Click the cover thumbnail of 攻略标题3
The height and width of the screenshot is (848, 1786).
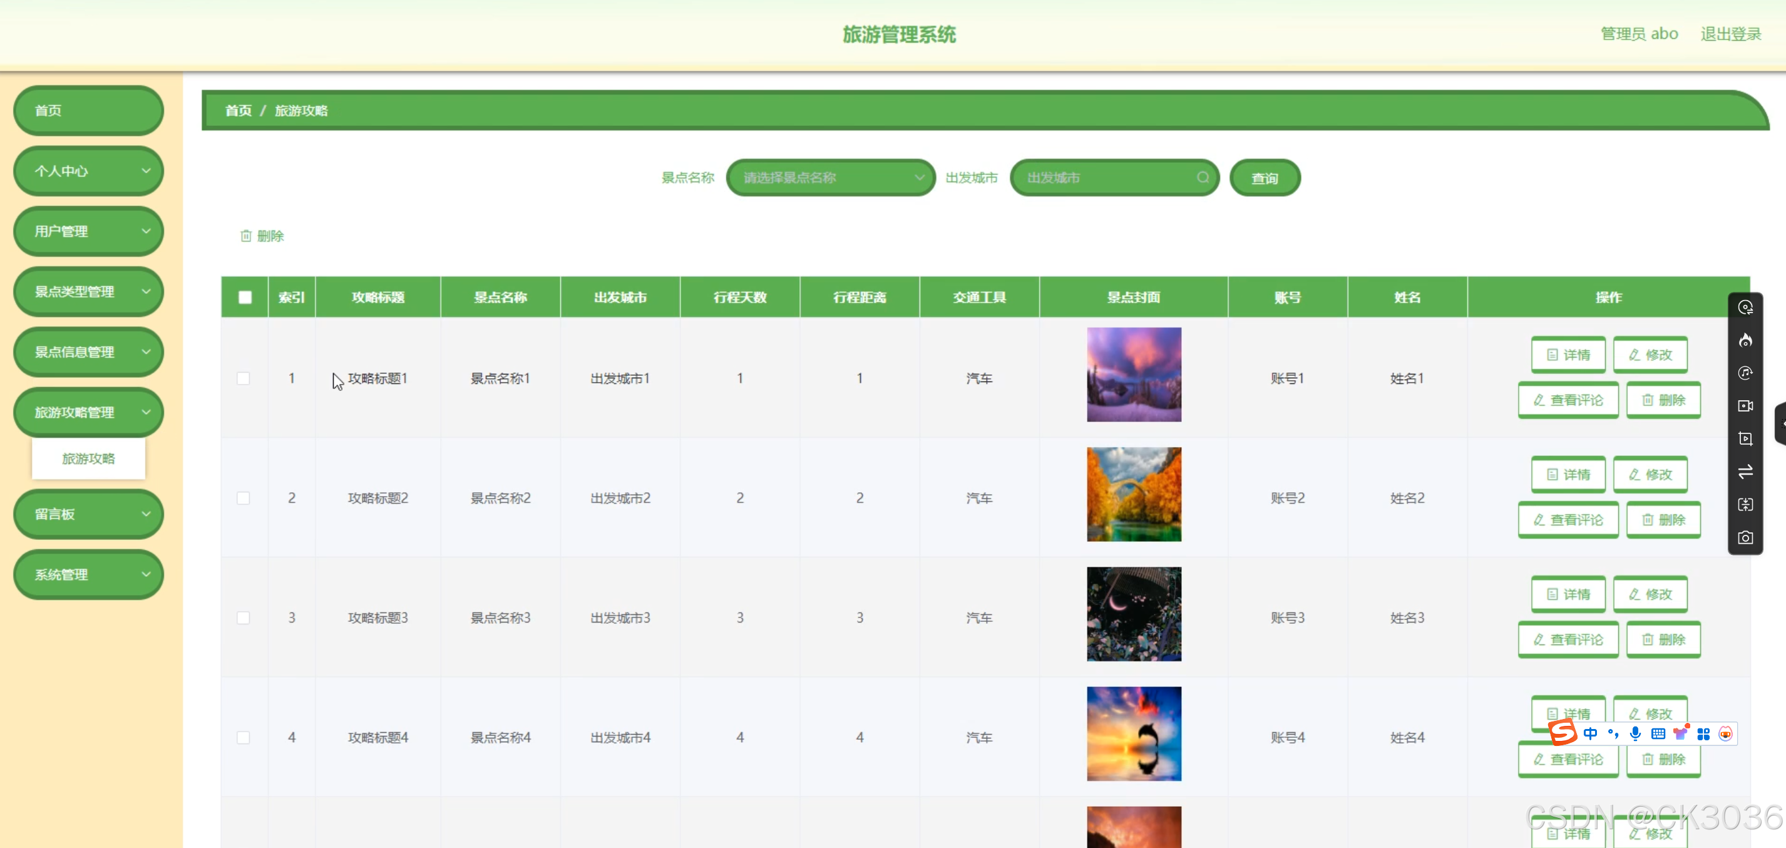click(x=1134, y=614)
